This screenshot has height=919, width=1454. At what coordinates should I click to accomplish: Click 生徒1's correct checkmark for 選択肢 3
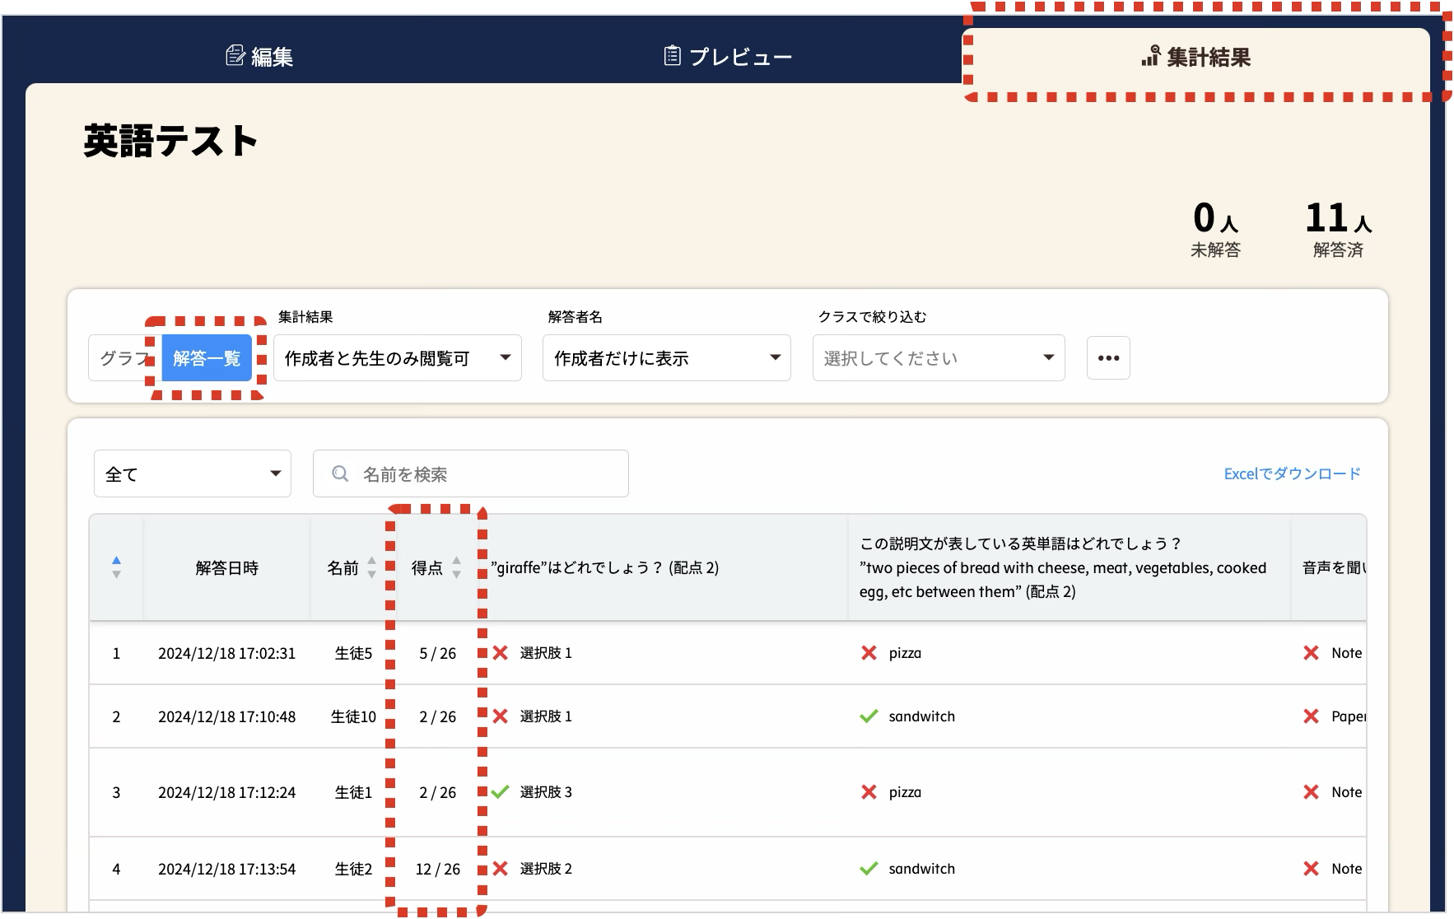[500, 792]
